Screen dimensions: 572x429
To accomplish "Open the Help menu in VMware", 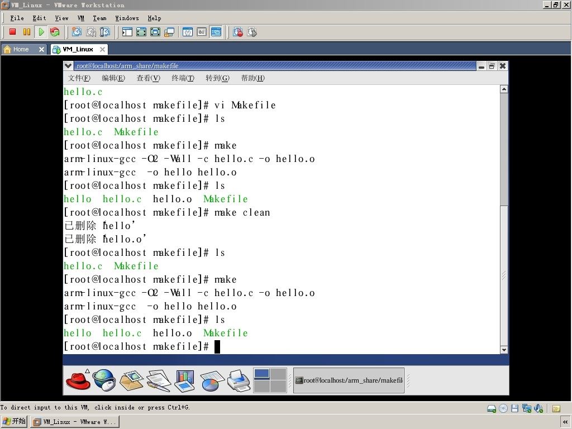I will (x=154, y=18).
